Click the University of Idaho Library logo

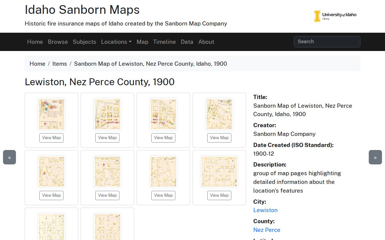(x=335, y=16)
